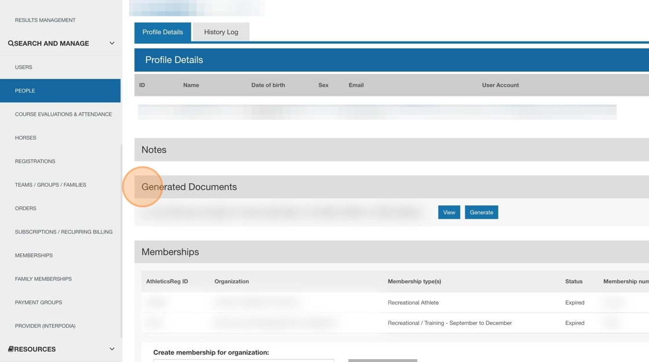This screenshot has width=649, height=362.
Task: Open Subscriptions / Recurring Billing
Action: tap(64, 232)
